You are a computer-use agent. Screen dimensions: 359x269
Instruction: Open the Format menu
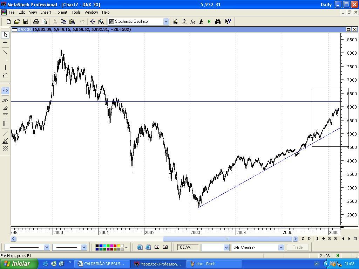point(61,12)
